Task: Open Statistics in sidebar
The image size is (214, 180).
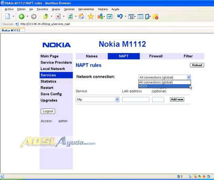Action: [48, 81]
